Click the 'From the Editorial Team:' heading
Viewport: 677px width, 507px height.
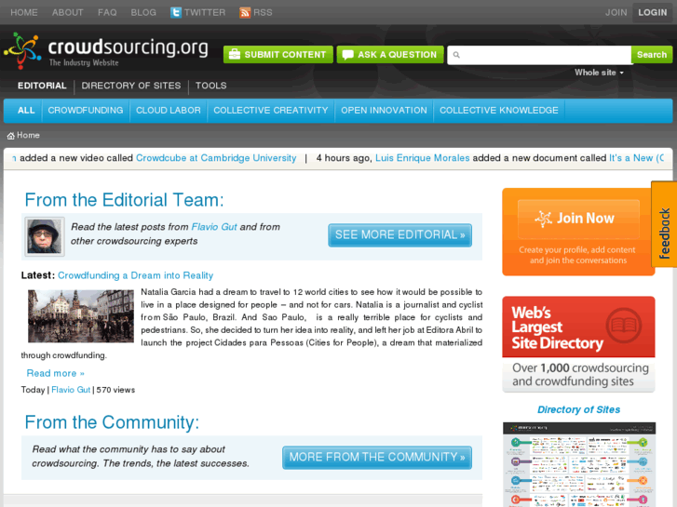[125, 200]
